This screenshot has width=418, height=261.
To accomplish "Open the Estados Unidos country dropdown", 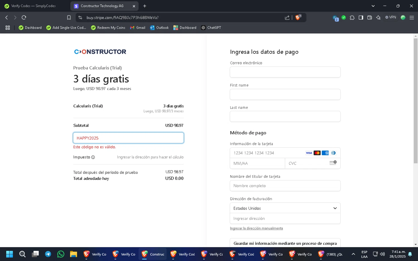I will [285, 208].
